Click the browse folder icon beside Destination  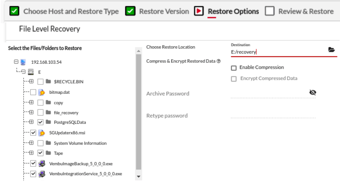(x=332, y=50)
